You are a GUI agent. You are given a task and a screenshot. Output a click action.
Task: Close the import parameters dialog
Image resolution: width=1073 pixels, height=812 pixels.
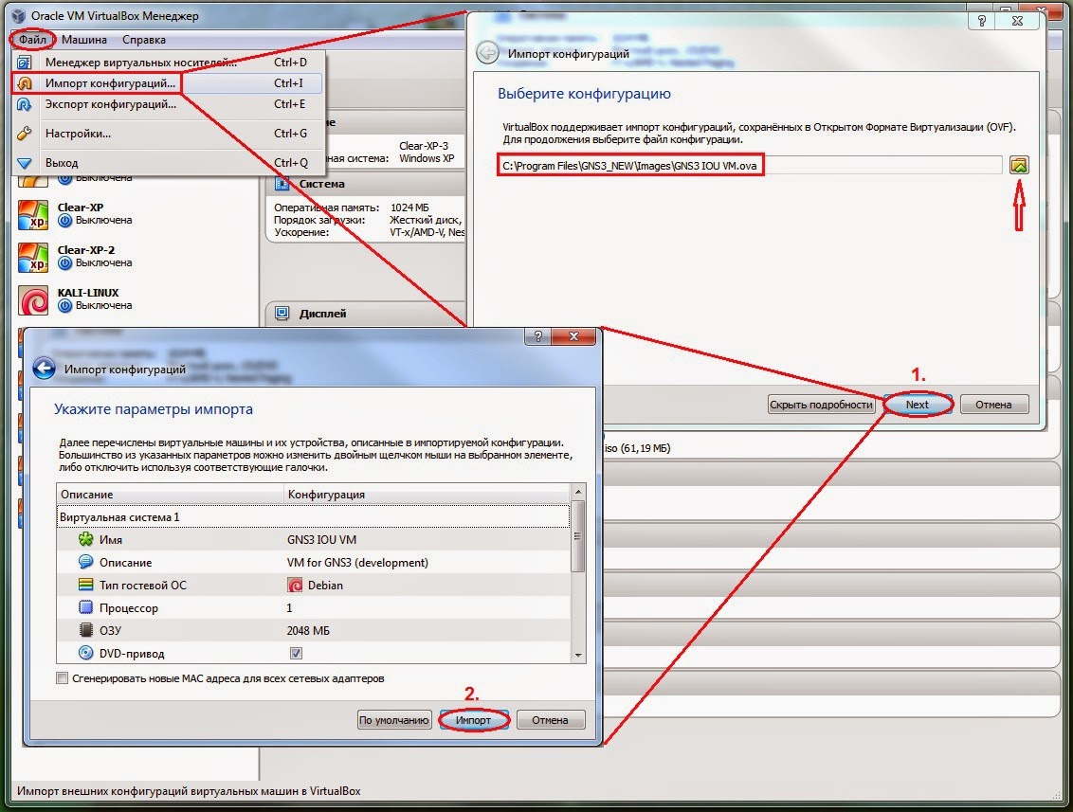573,335
